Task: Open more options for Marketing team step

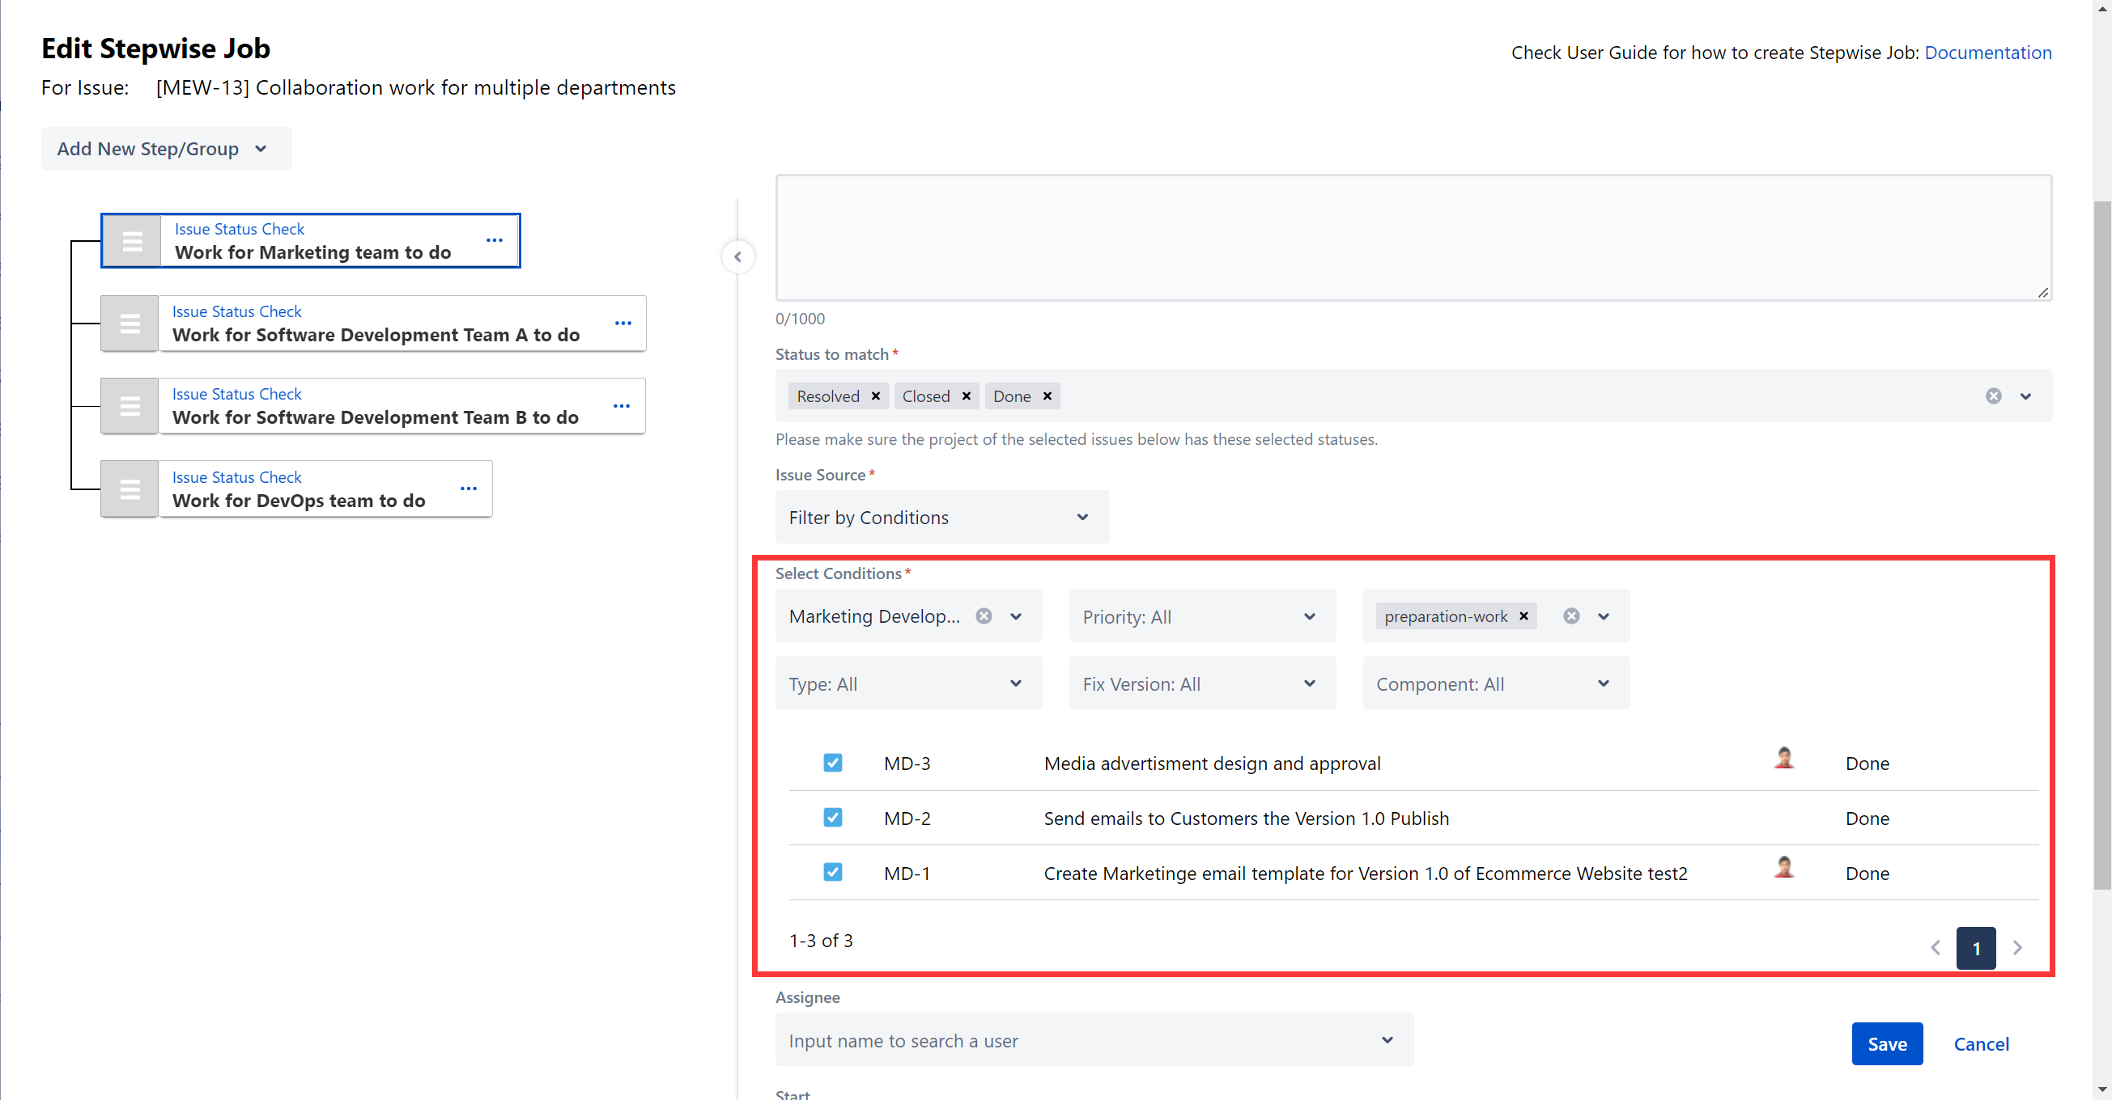Action: tap(495, 241)
